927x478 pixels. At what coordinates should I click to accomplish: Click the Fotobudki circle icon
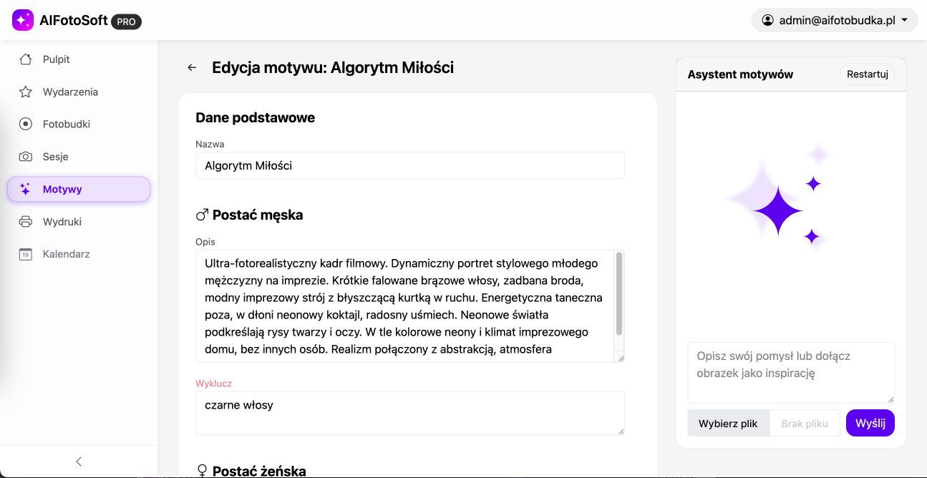point(26,124)
